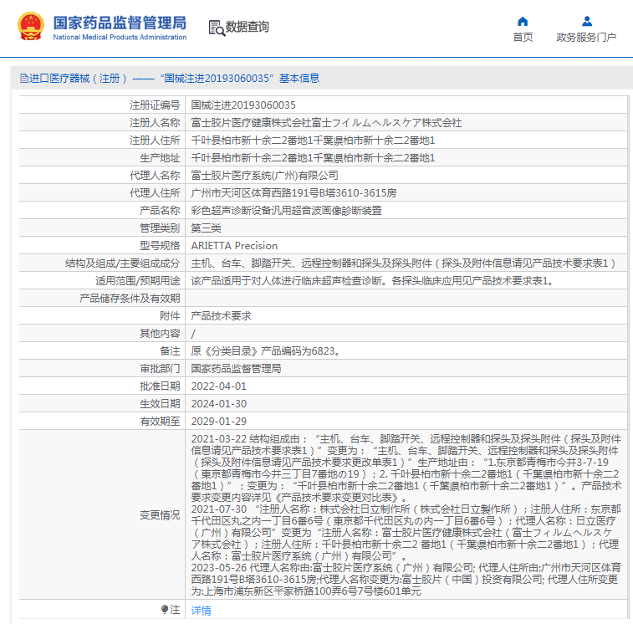
Task: Click 广州市天河区体育西路191号 agent address
Action: pyautogui.click(x=294, y=193)
